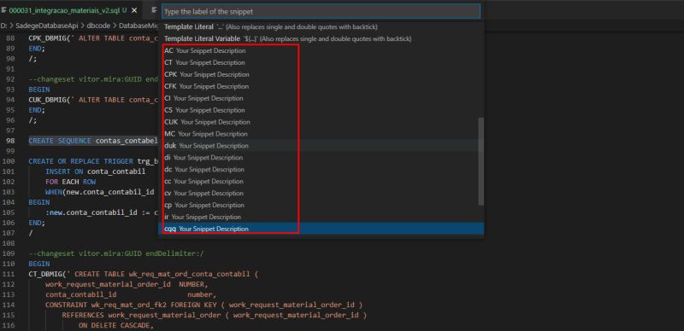Place cursor on CREATE SEQUENCE text
Screen dimensions: 684x331
point(60,141)
